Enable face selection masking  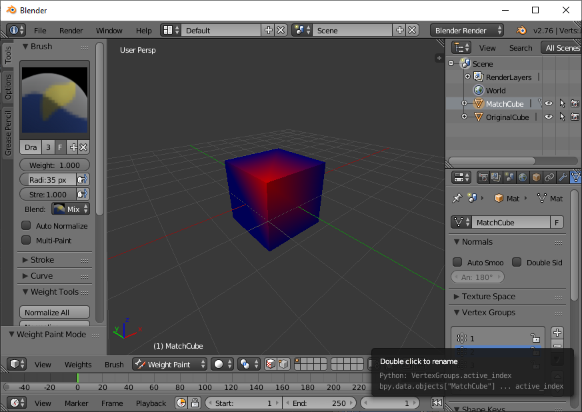[270, 364]
